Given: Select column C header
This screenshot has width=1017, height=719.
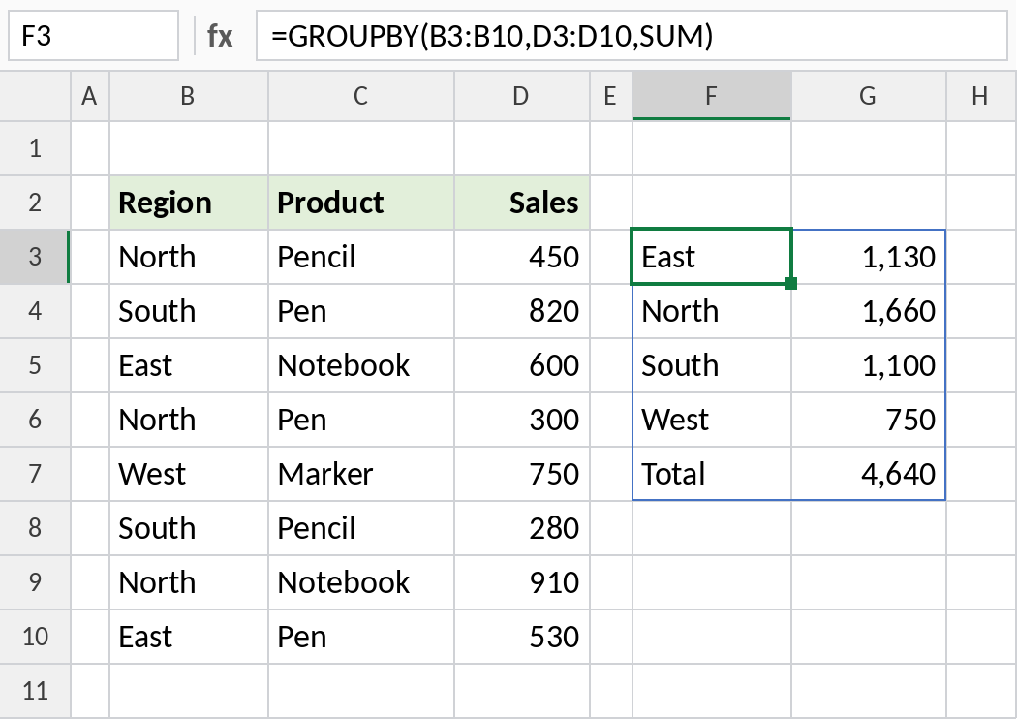Looking at the screenshot, I should (x=360, y=96).
